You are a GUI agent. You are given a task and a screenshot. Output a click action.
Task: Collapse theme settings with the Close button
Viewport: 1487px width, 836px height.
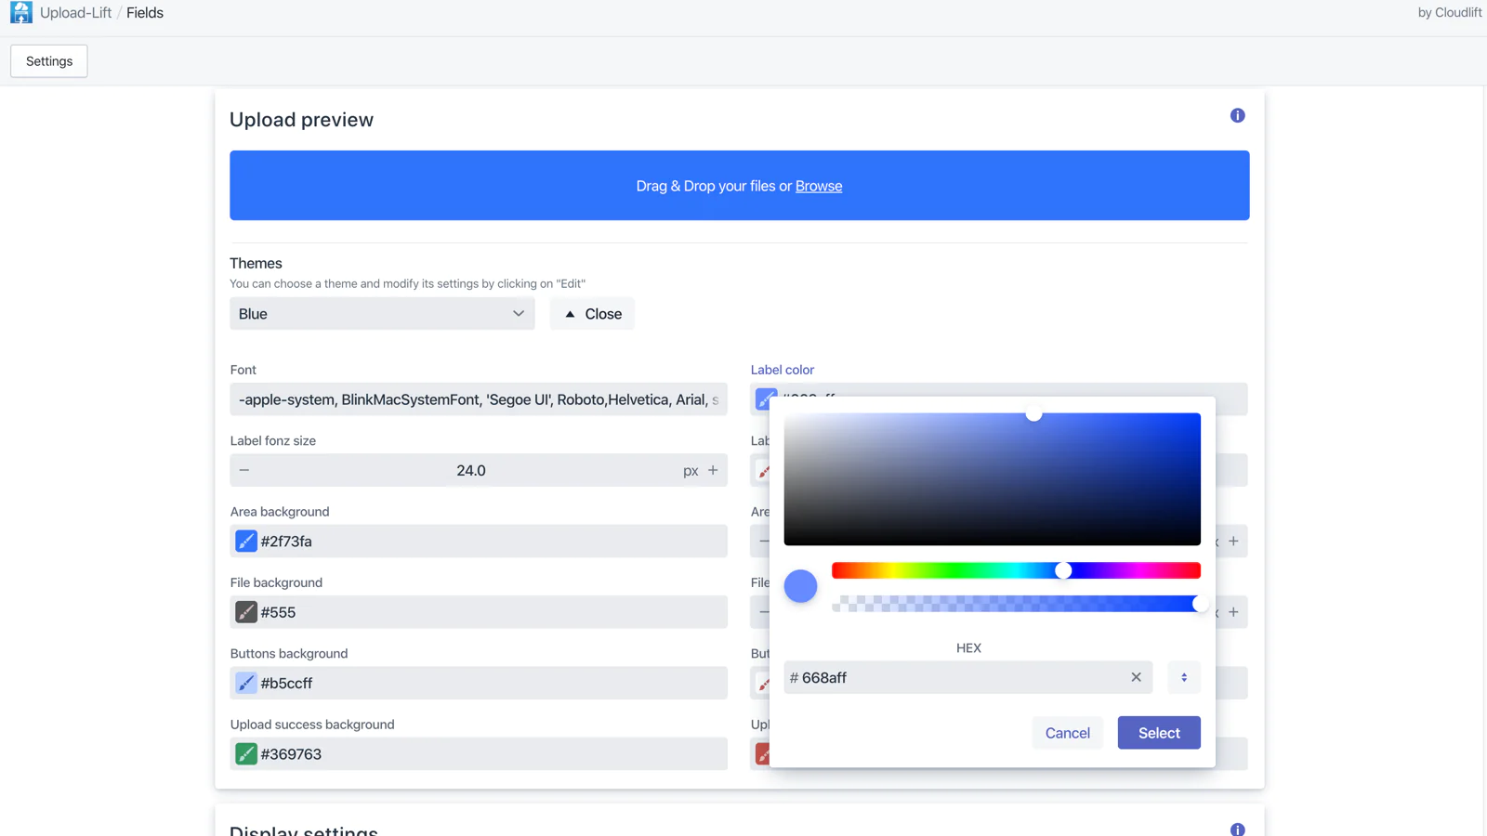[592, 314]
